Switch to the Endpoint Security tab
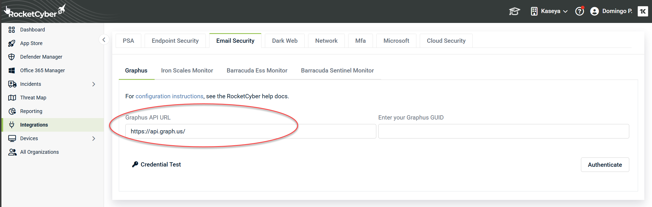This screenshot has height=207, width=652. [x=175, y=41]
